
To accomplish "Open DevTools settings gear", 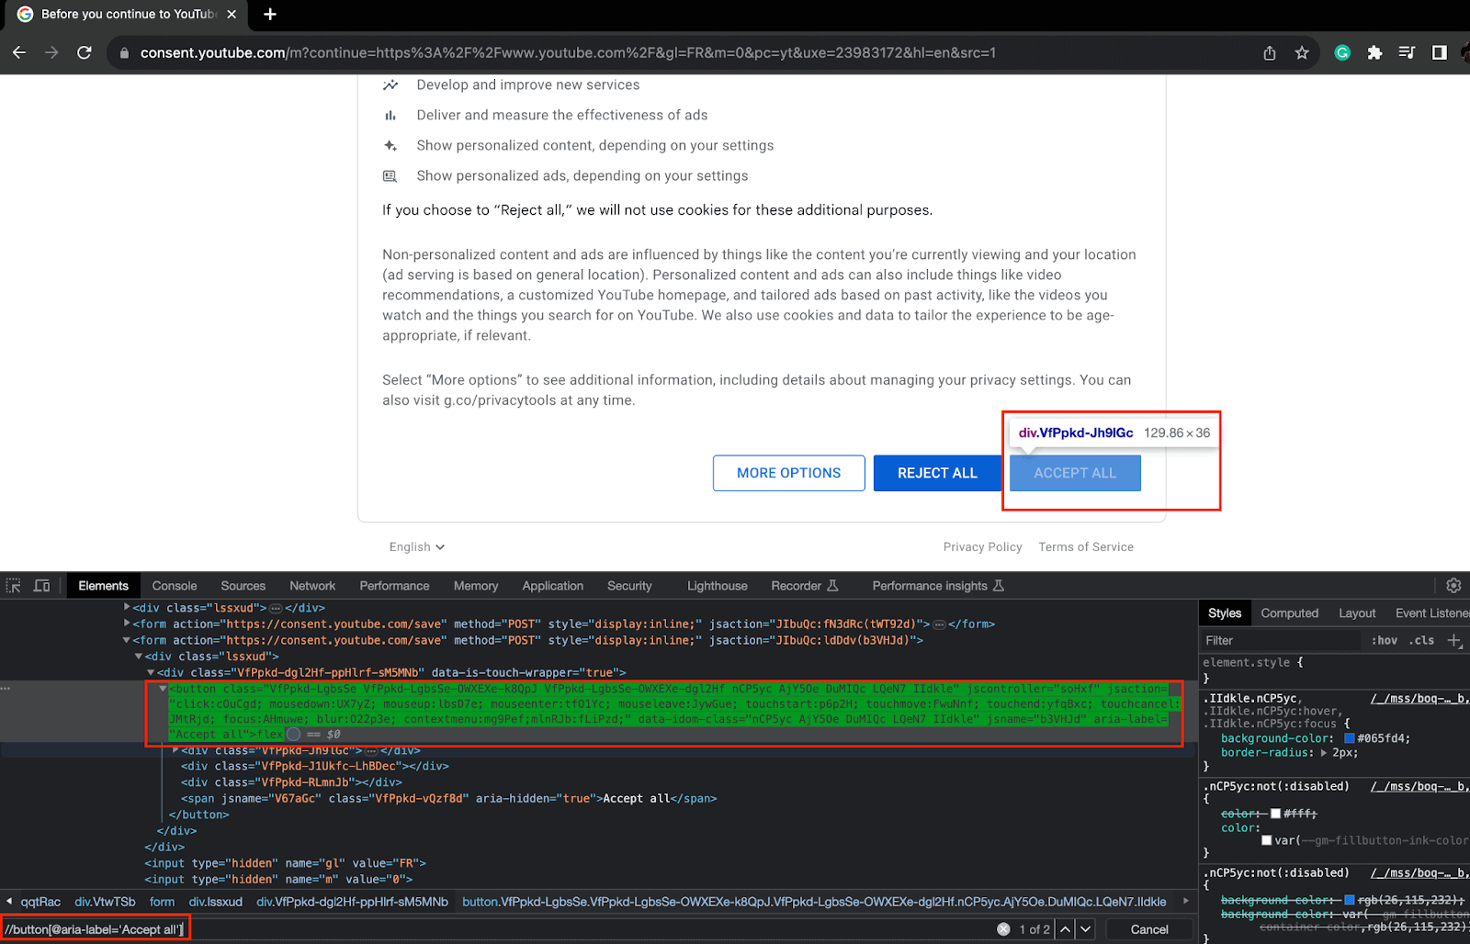I will (x=1453, y=585).
